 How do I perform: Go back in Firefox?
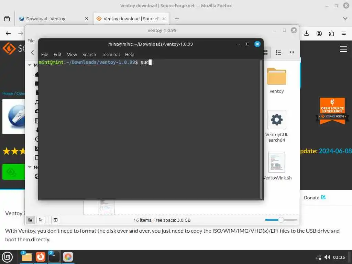point(8,33)
